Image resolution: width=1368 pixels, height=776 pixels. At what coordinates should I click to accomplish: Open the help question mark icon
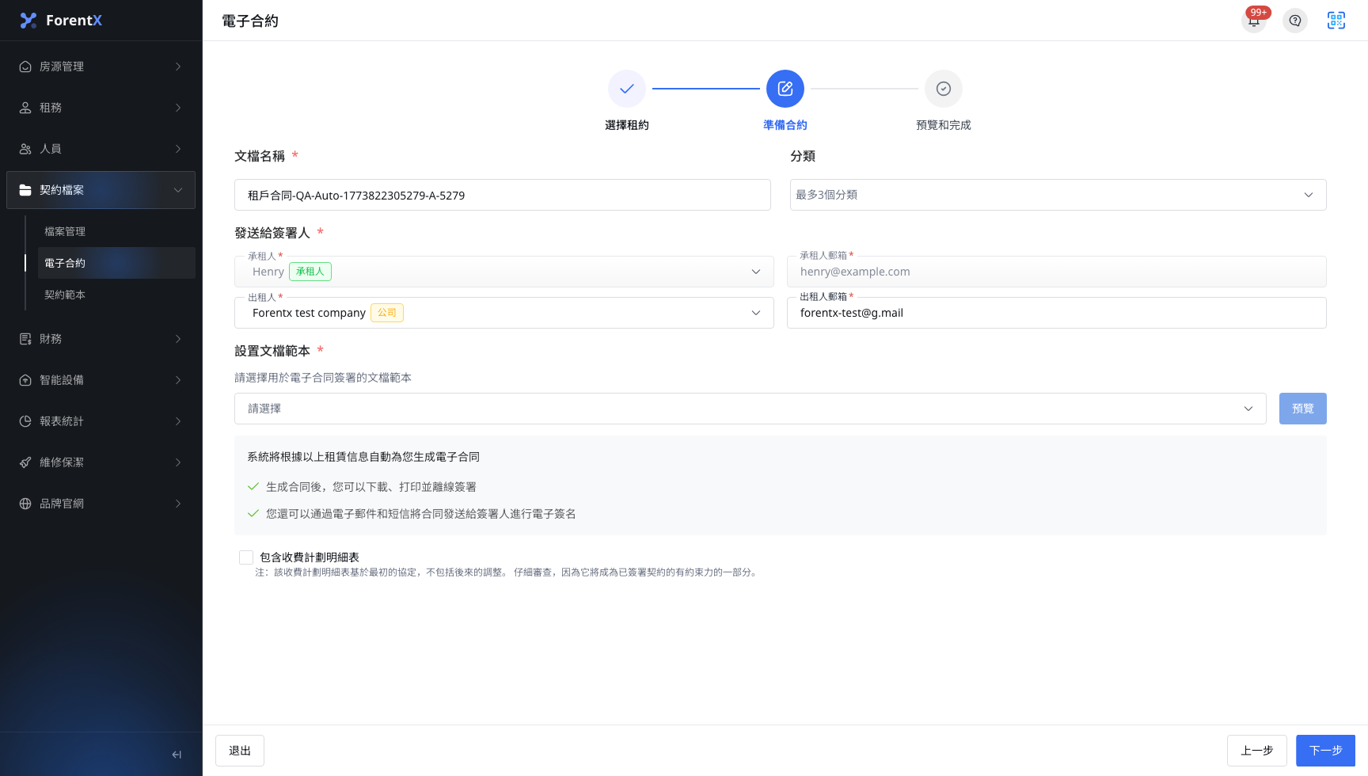(1295, 21)
